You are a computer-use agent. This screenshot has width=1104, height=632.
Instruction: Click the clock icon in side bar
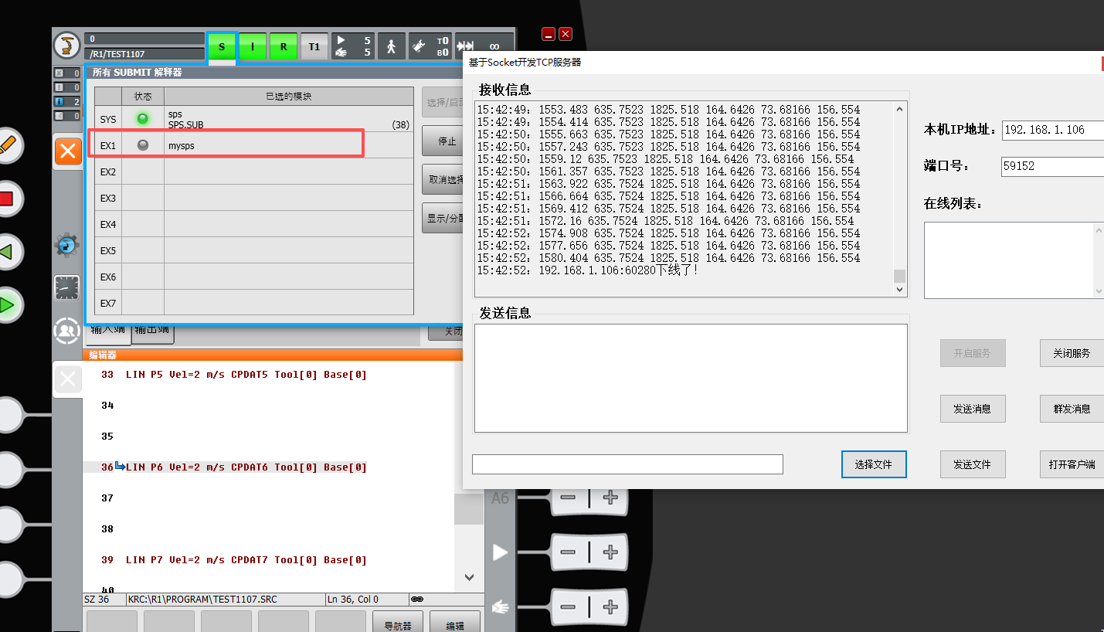pos(67,287)
